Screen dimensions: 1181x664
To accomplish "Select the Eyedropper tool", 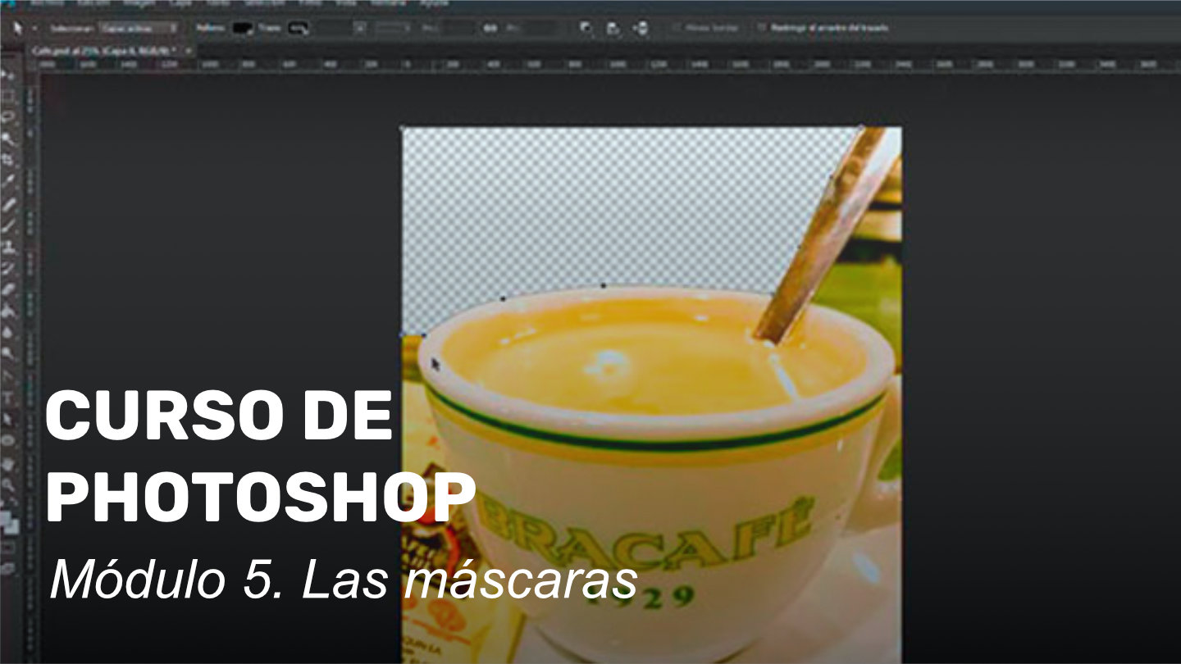I will tap(10, 180).
